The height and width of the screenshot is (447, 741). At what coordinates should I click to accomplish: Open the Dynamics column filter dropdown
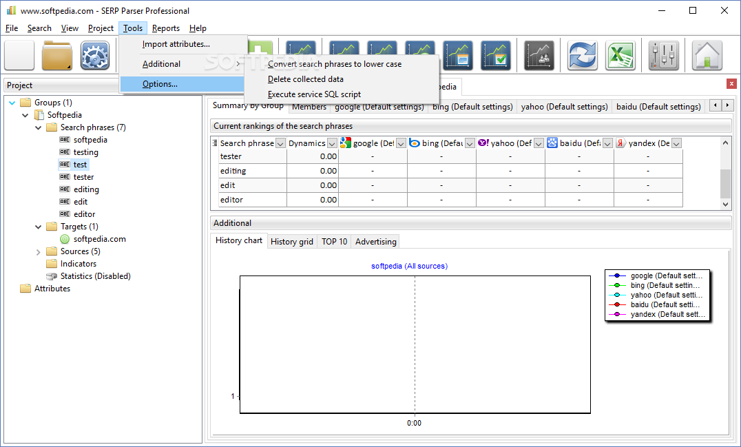(332, 143)
